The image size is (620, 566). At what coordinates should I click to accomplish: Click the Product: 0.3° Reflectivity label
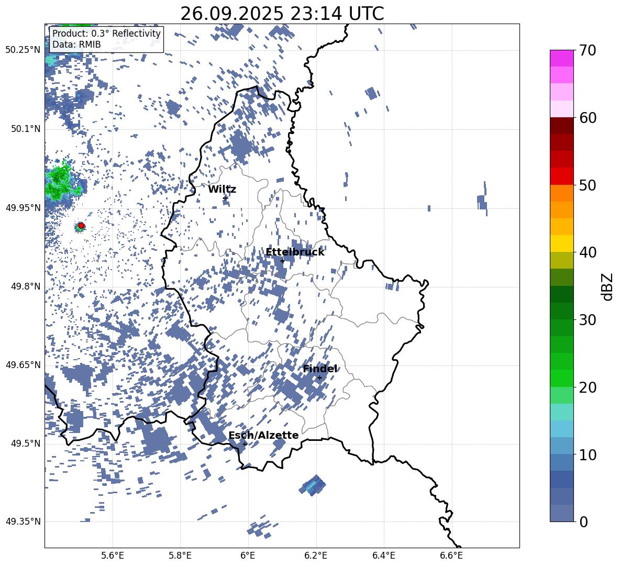(x=106, y=34)
